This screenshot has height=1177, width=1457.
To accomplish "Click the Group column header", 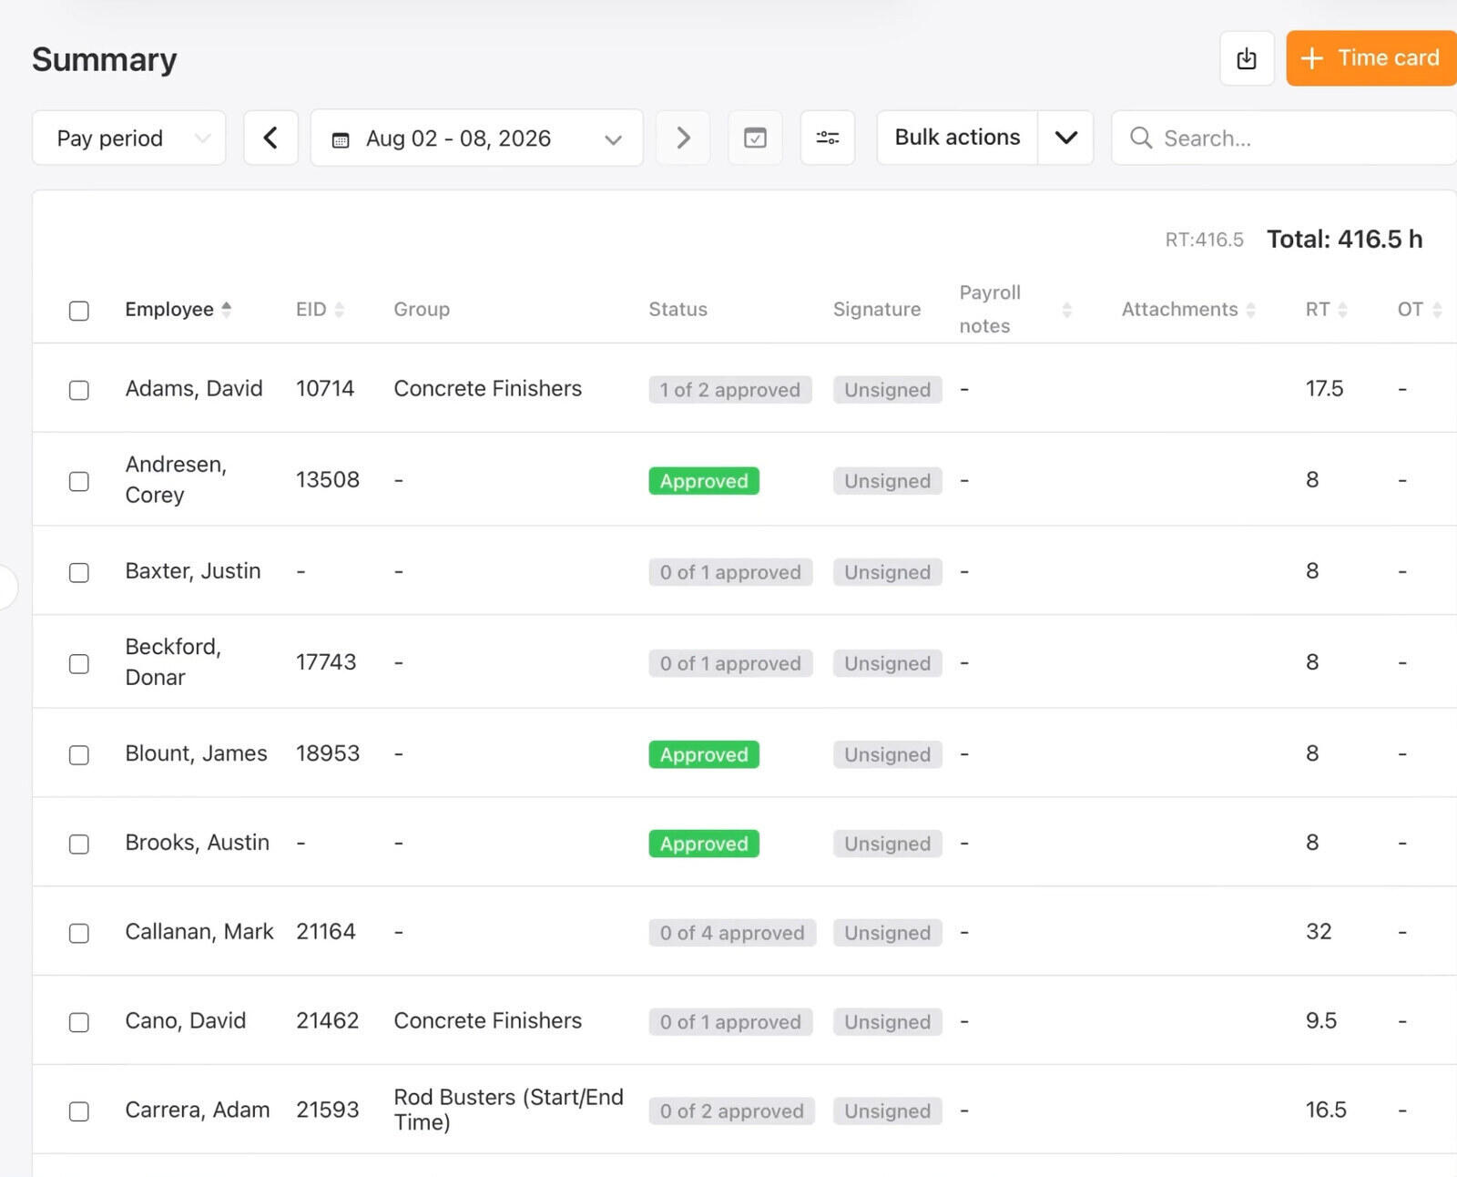I will pos(422,309).
